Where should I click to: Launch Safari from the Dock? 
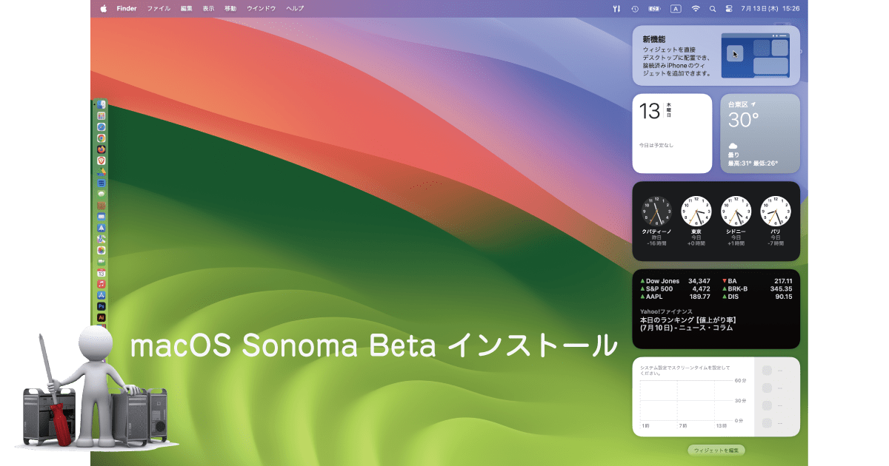101,127
